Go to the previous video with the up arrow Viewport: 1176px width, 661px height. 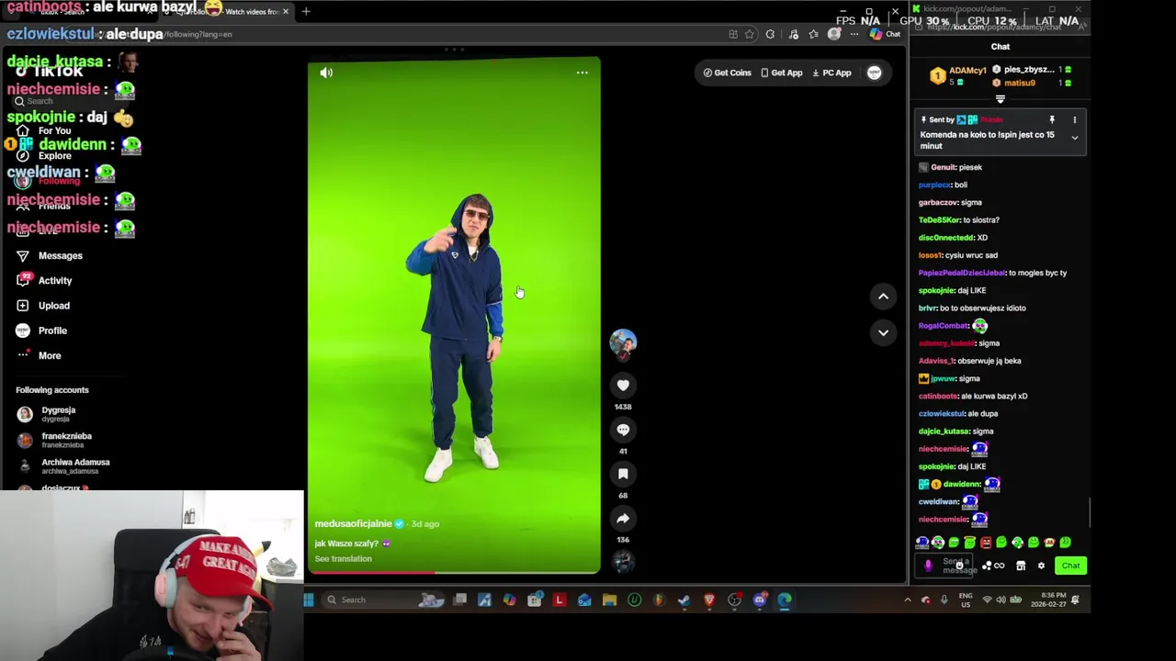pyautogui.click(x=883, y=296)
